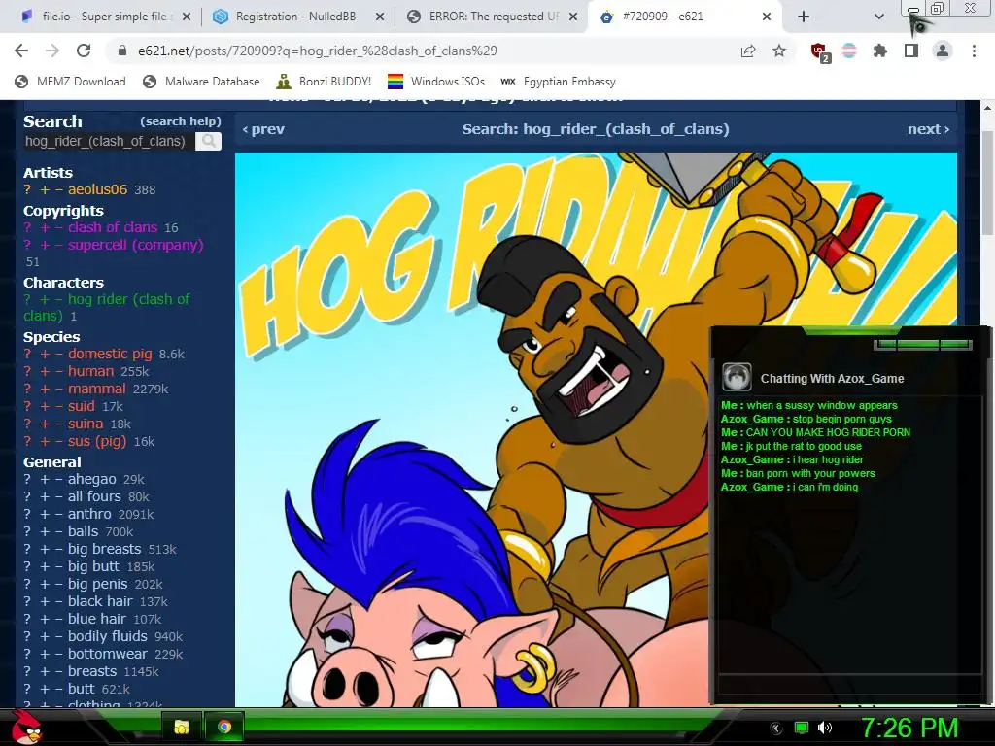The width and height of the screenshot is (995, 746).
Task: Open File Explorer from taskbar
Action: [182, 727]
